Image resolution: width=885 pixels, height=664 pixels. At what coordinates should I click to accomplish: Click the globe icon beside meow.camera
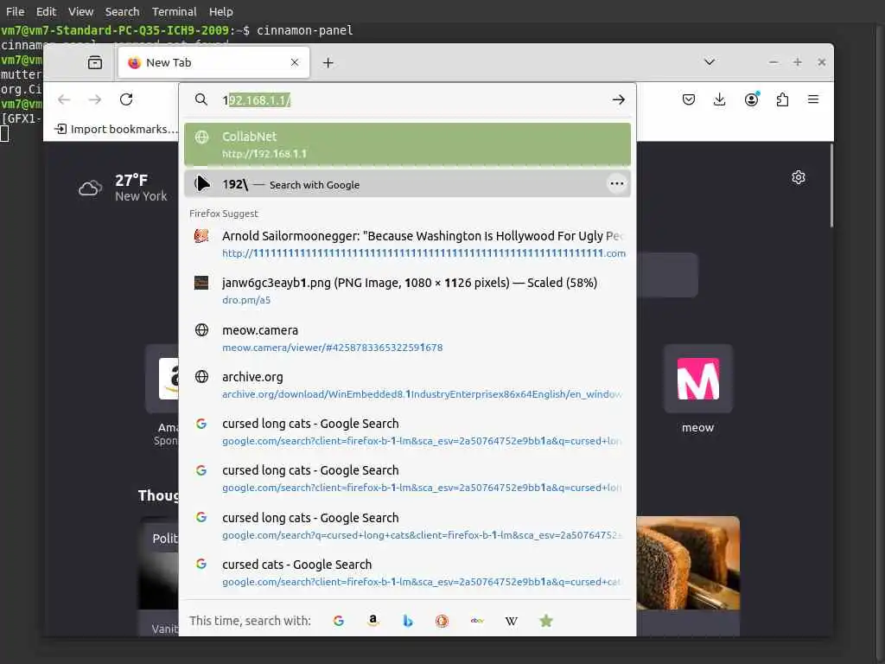(x=201, y=329)
